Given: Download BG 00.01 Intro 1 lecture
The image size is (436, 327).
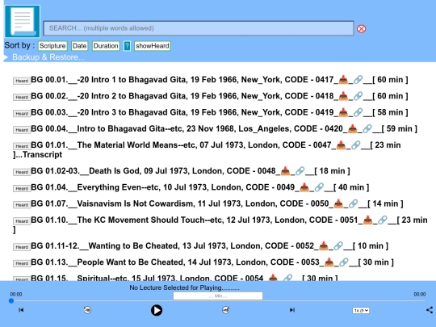Looking at the screenshot, I should 343,79.
